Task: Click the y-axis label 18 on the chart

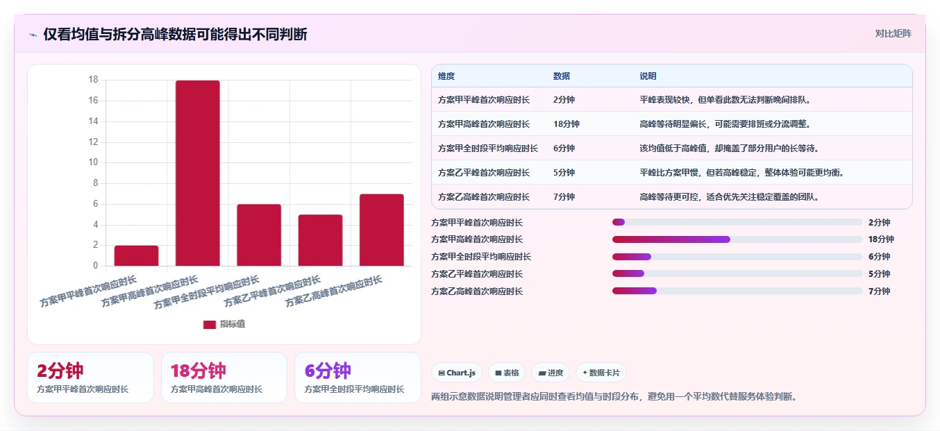Action: pos(94,80)
